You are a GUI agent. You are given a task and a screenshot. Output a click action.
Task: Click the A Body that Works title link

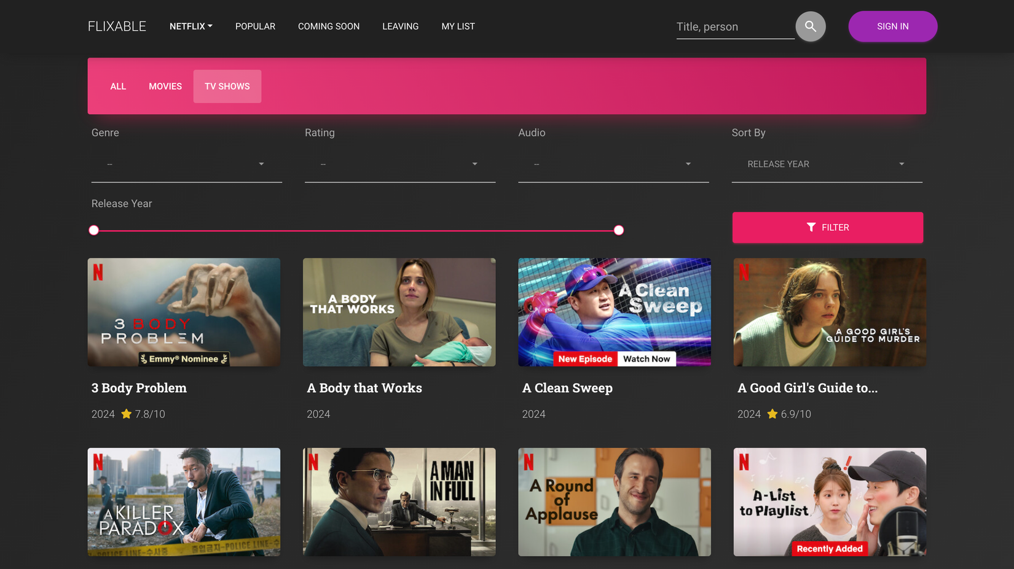click(364, 388)
